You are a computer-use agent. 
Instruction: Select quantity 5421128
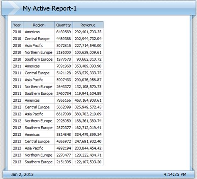(x=64, y=73)
